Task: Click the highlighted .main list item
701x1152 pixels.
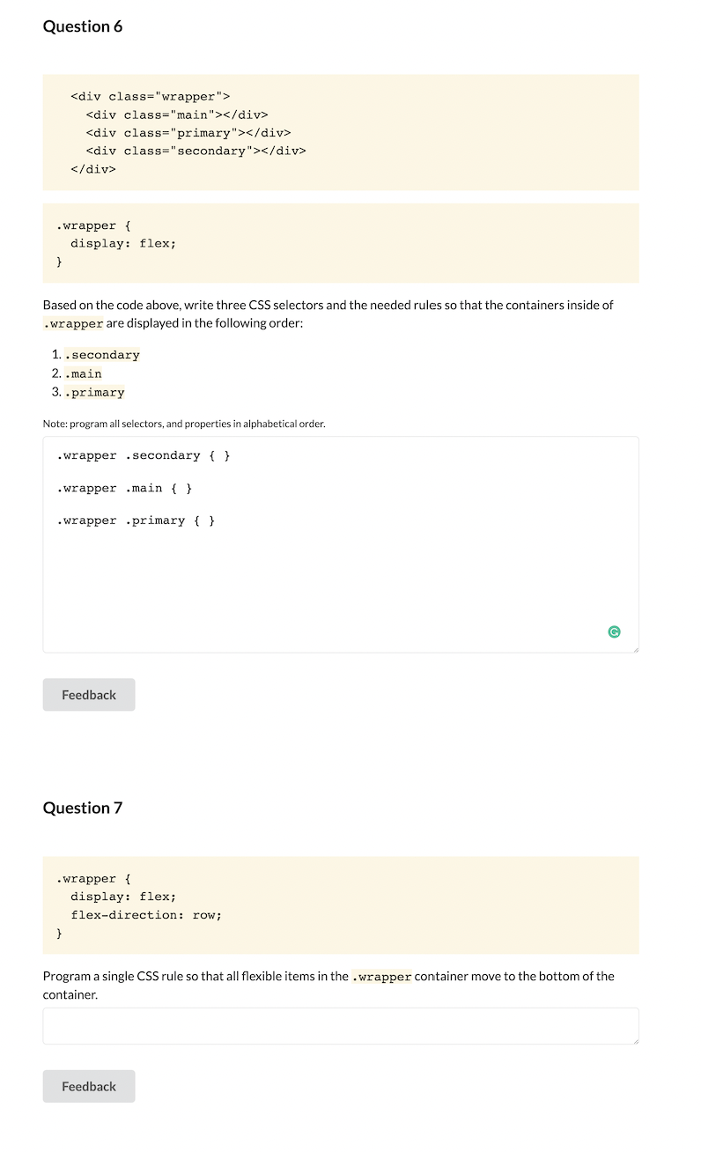Action: pyautogui.click(x=84, y=373)
